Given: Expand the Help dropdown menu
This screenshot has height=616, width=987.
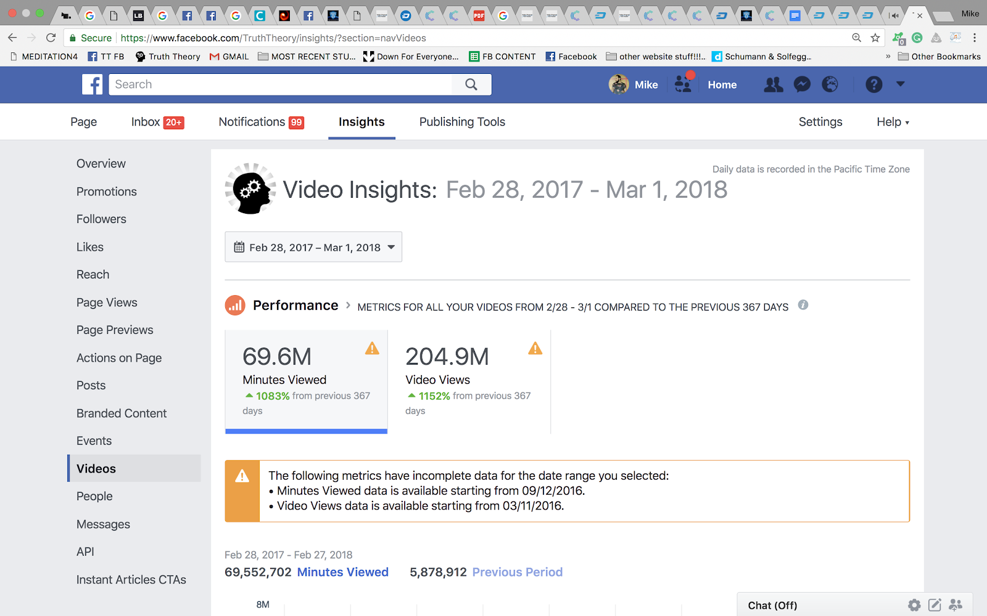Looking at the screenshot, I should coord(893,122).
